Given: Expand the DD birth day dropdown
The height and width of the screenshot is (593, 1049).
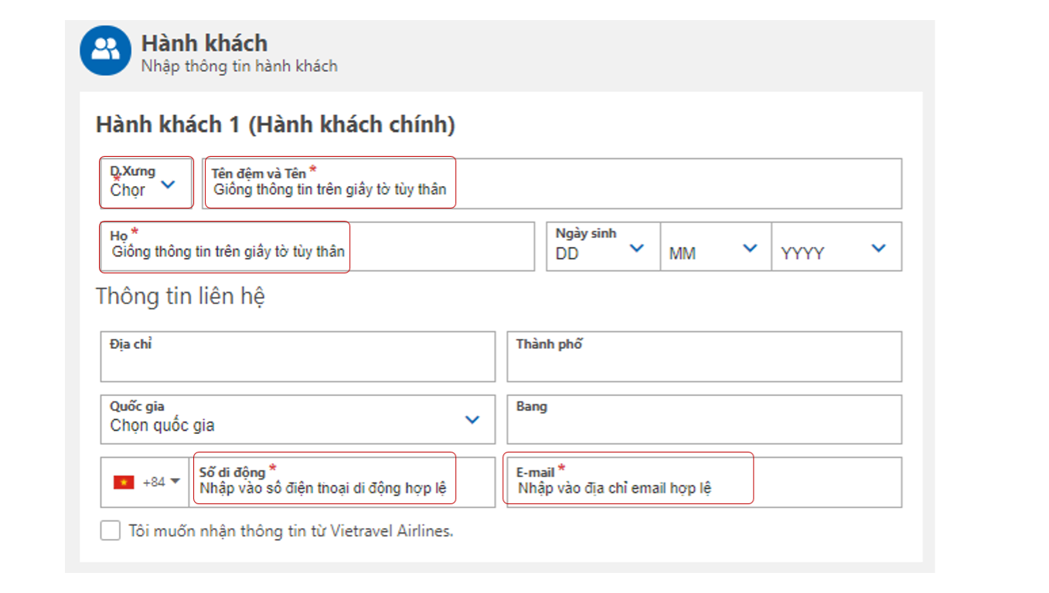Looking at the screenshot, I should [636, 249].
